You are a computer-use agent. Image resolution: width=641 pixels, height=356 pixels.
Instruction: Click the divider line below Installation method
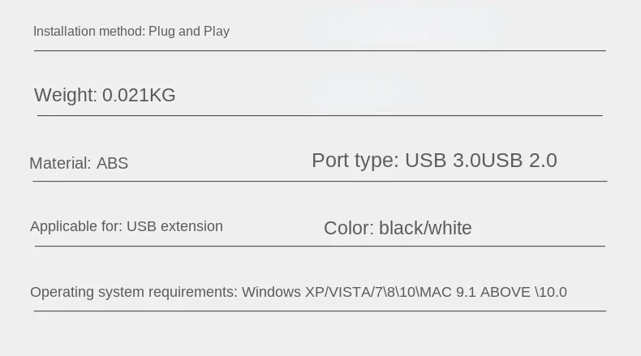coord(320,50)
